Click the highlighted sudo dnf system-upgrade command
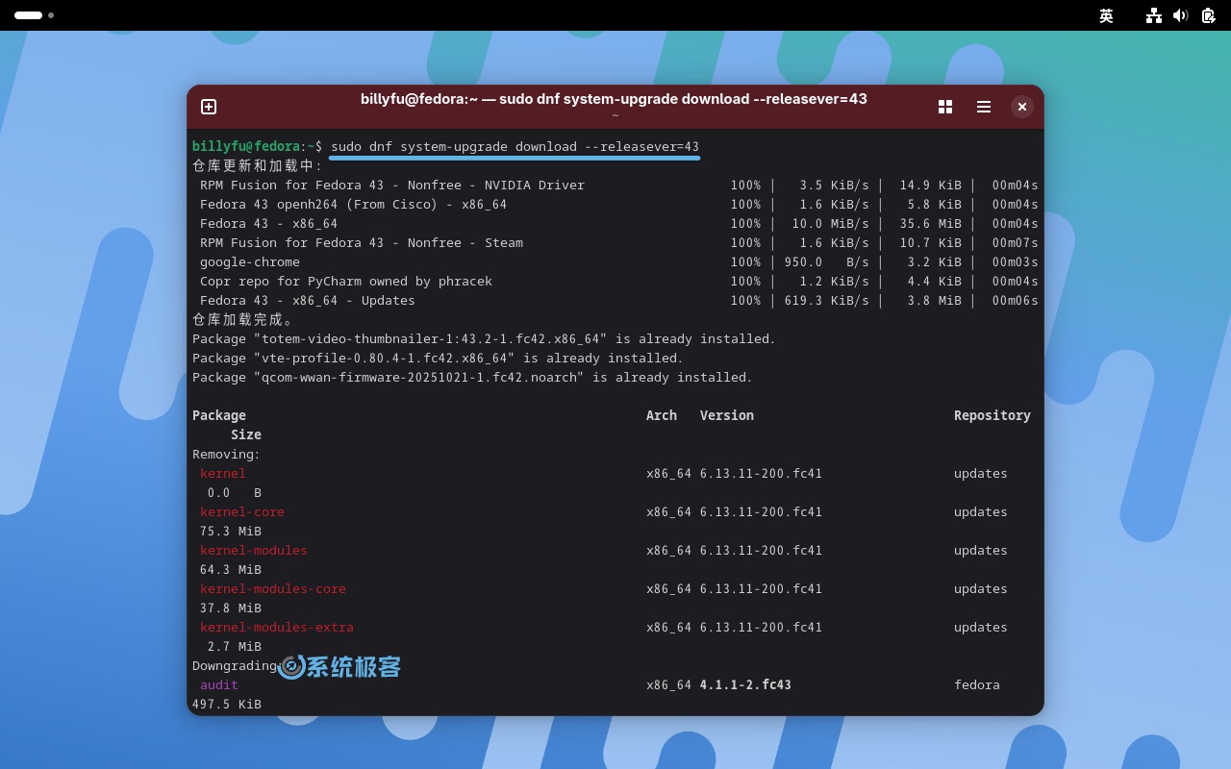 (515, 146)
